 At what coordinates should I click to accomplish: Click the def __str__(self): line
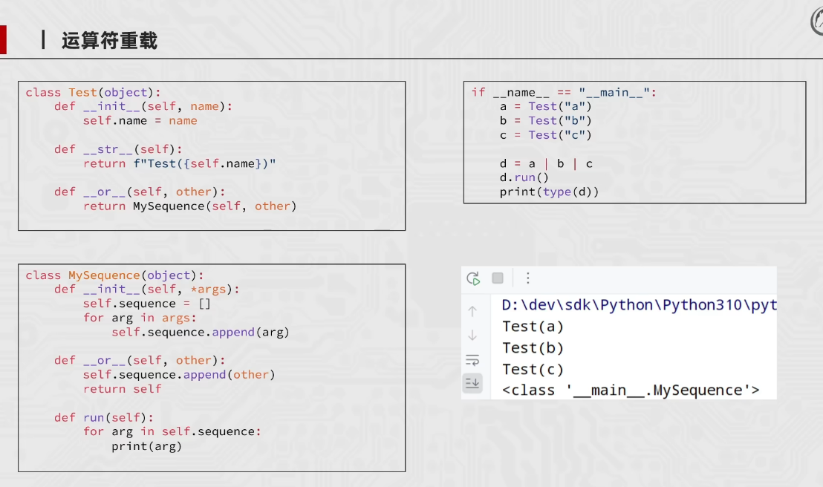(x=118, y=149)
